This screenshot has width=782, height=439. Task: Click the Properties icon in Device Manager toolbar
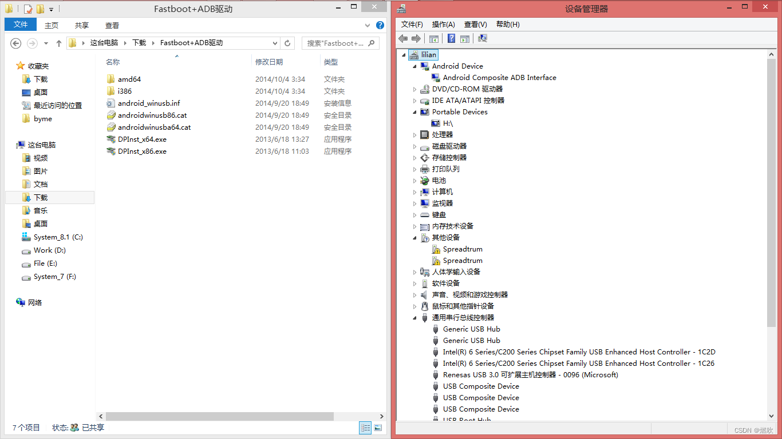click(465, 38)
